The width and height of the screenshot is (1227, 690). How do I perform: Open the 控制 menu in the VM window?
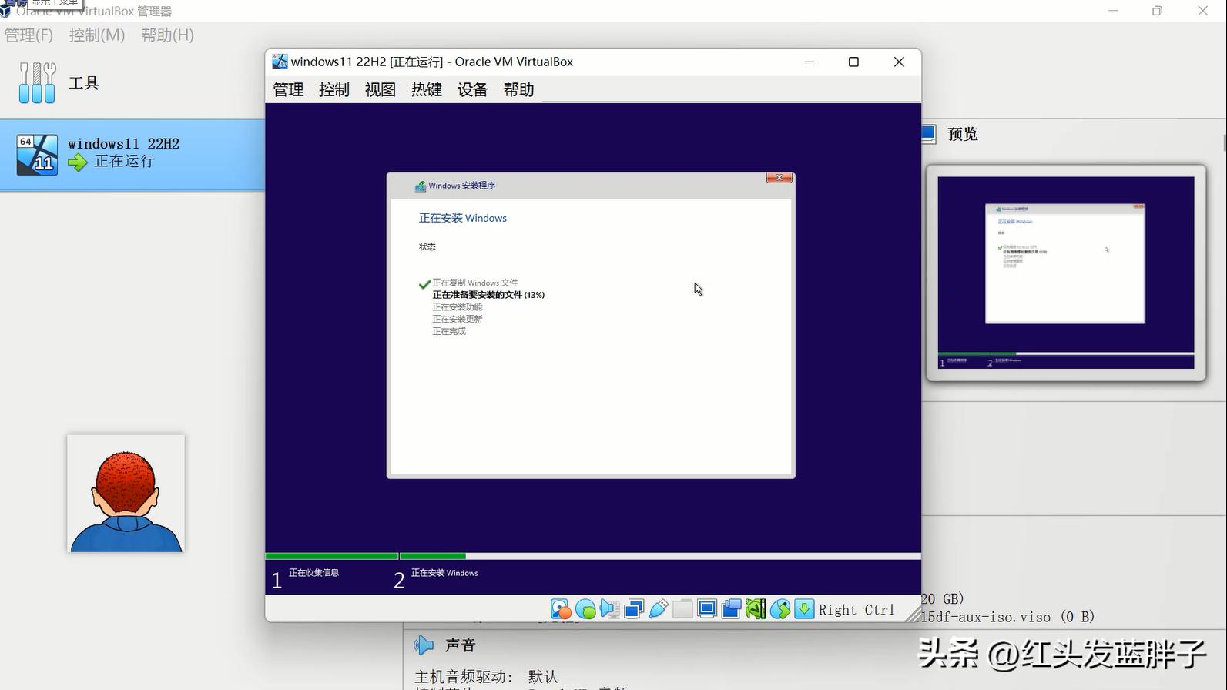[x=334, y=89]
